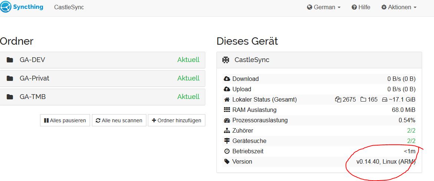Viewport: 434px width, 181px height.
Task: Open the German language dropdown
Action: point(324,7)
